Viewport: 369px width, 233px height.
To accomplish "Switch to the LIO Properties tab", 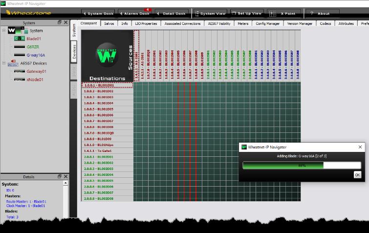I will 146,23.
